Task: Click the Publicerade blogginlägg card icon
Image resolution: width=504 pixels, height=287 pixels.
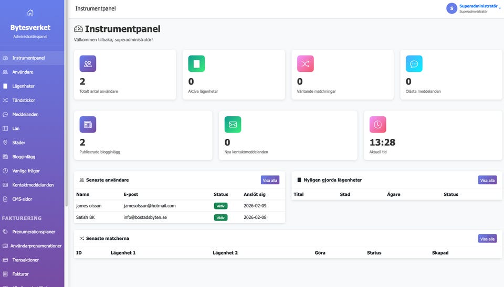Action: click(x=88, y=125)
